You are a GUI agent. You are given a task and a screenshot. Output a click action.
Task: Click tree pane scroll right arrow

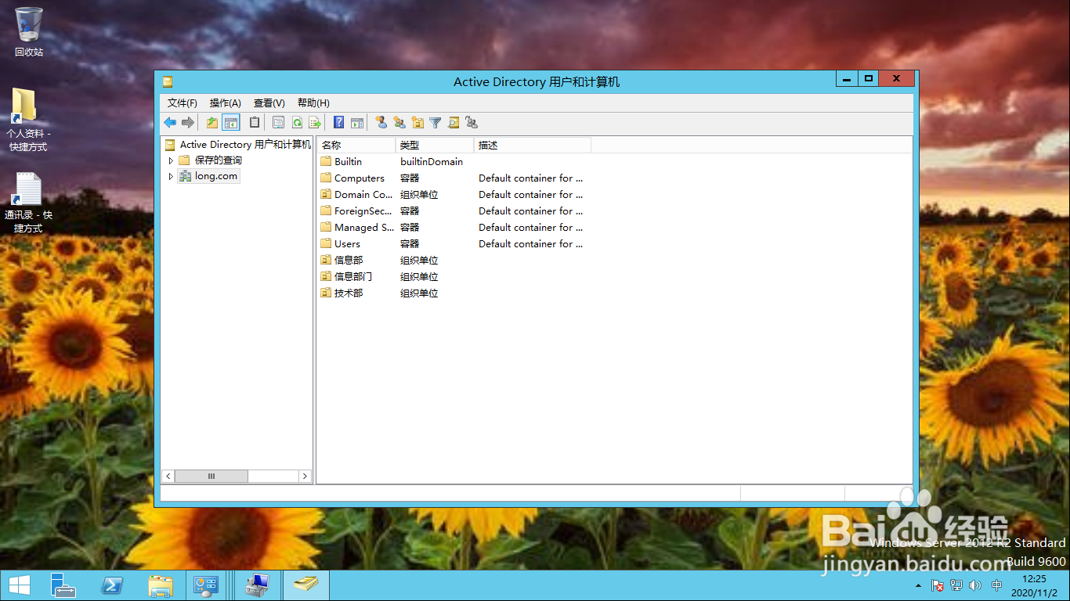tap(305, 476)
